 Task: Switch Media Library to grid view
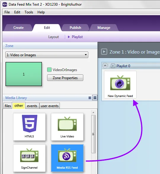click(x=95, y=98)
